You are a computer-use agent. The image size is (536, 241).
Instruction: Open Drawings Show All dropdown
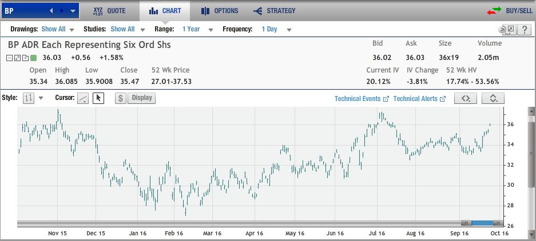coord(58,29)
